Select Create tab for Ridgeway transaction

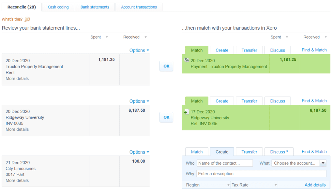point(222,101)
